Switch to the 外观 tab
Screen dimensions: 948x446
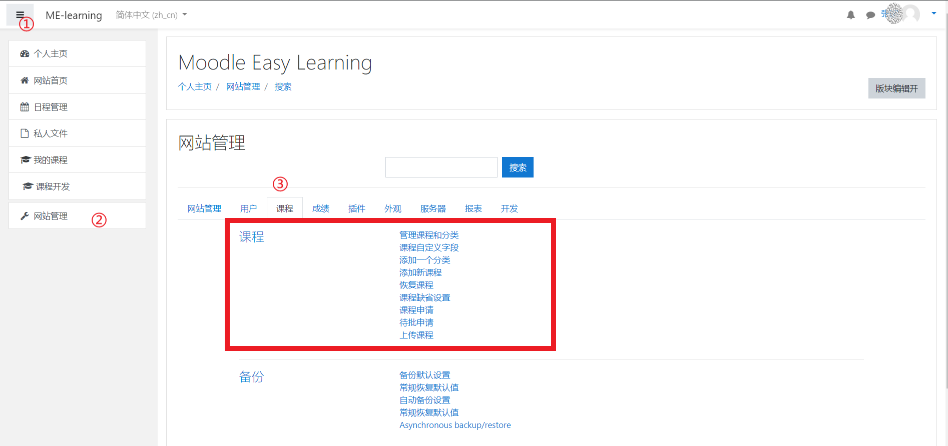[x=393, y=208]
